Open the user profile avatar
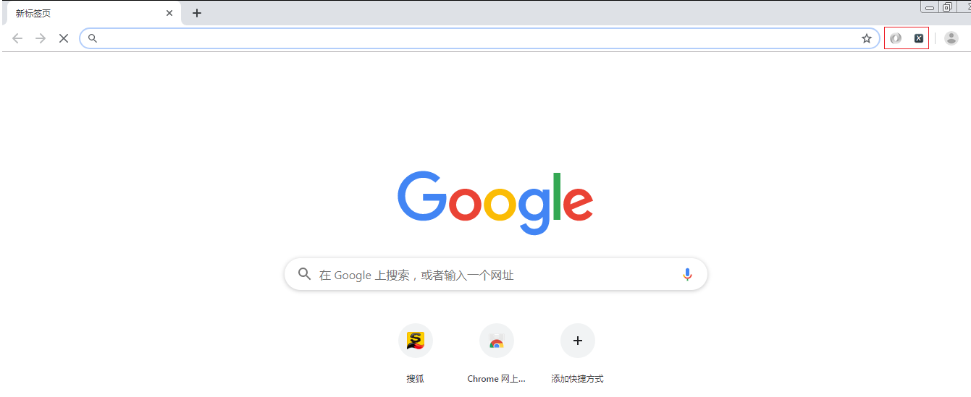The height and width of the screenshot is (397, 971). [x=951, y=38]
